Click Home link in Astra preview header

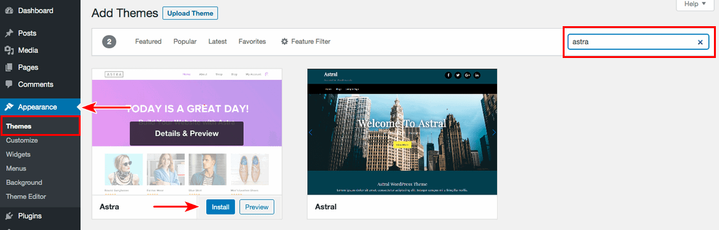point(187,74)
